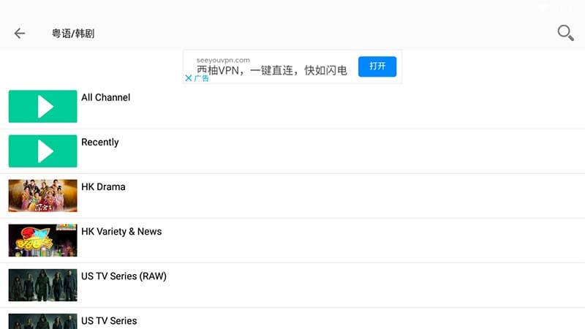This screenshot has width=585, height=329.
Task: Go back using the arrow icon
Action: [20, 34]
